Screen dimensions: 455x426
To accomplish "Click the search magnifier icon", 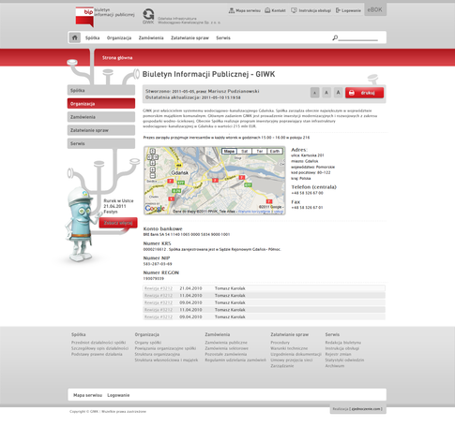I will [335, 37].
